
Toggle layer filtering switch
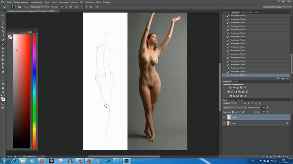coord(269,103)
